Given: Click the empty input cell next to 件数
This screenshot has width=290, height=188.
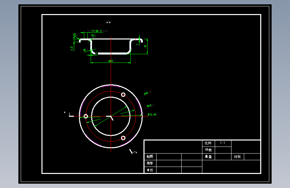Looking at the screenshot, I should coord(223,150).
